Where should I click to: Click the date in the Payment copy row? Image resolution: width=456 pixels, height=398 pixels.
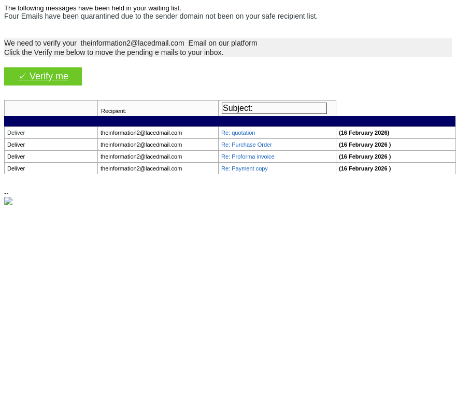(364, 168)
